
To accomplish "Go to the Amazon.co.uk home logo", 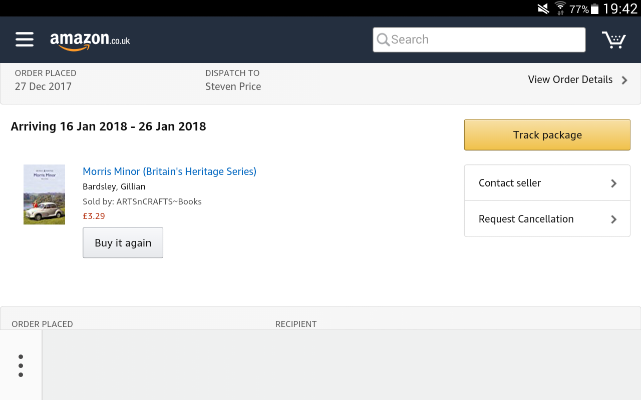I will coord(90,40).
